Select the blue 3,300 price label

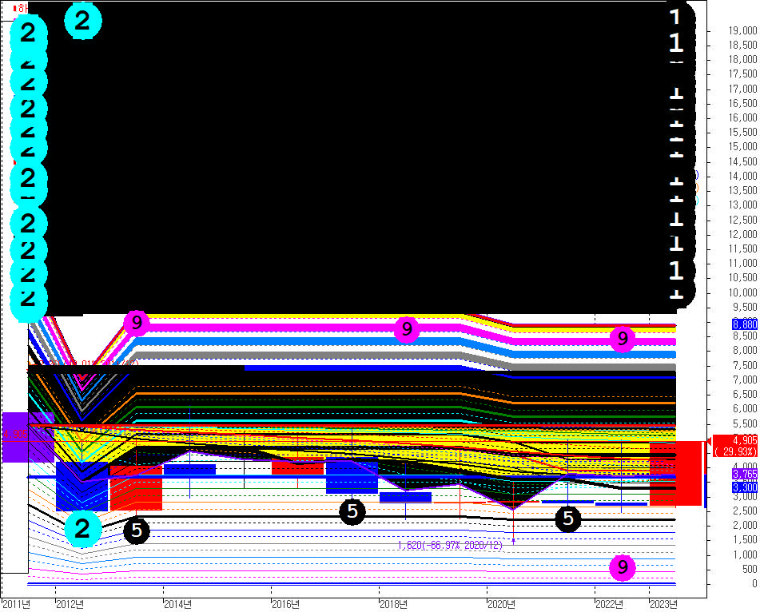coord(744,487)
